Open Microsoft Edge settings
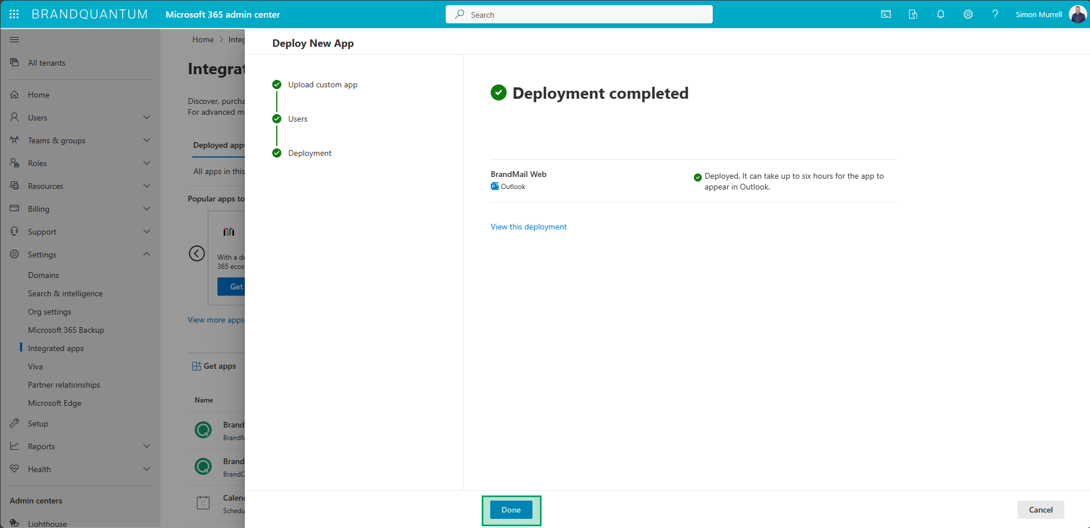1090x528 pixels. tap(55, 403)
